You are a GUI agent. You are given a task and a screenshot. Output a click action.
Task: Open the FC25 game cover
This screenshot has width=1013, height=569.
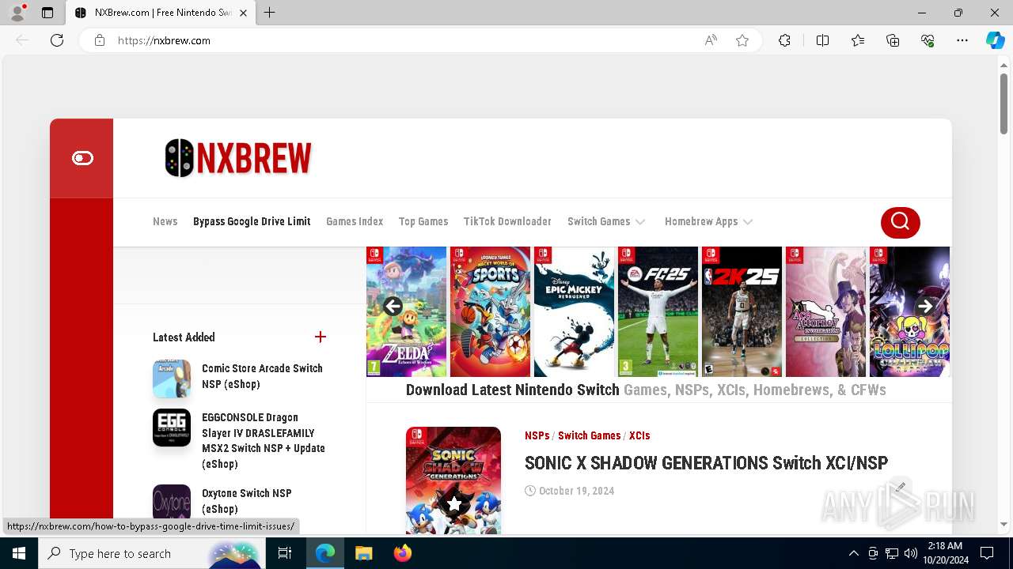[x=658, y=311]
